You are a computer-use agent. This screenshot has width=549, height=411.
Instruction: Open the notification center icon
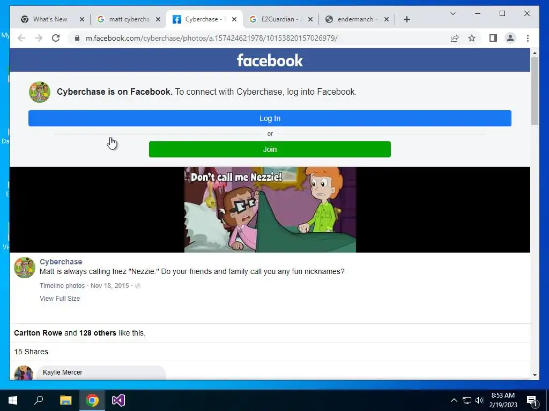pyautogui.click(x=532, y=400)
